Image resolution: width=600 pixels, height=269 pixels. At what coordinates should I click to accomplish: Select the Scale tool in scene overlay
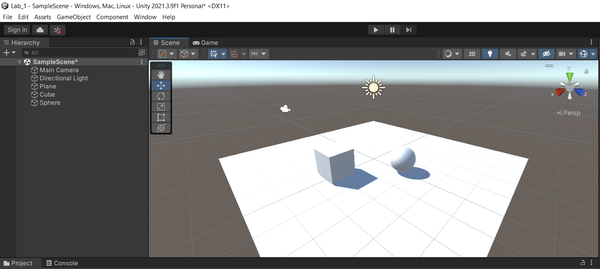click(x=161, y=106)
